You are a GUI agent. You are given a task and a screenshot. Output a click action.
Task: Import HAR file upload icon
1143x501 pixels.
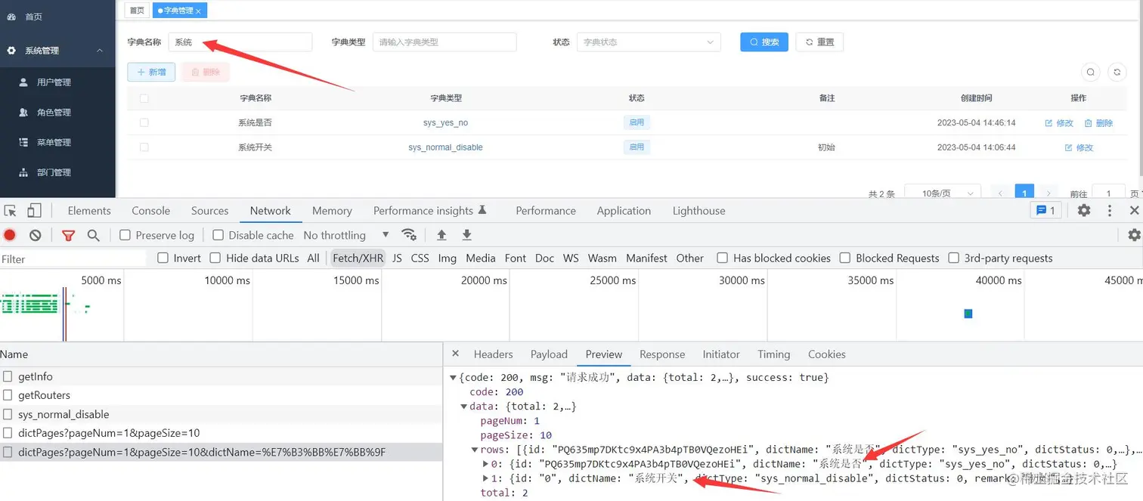[x=441, y=235]
